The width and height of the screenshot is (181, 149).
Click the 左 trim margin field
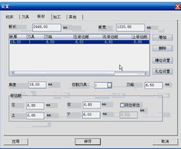pos(35,106)
